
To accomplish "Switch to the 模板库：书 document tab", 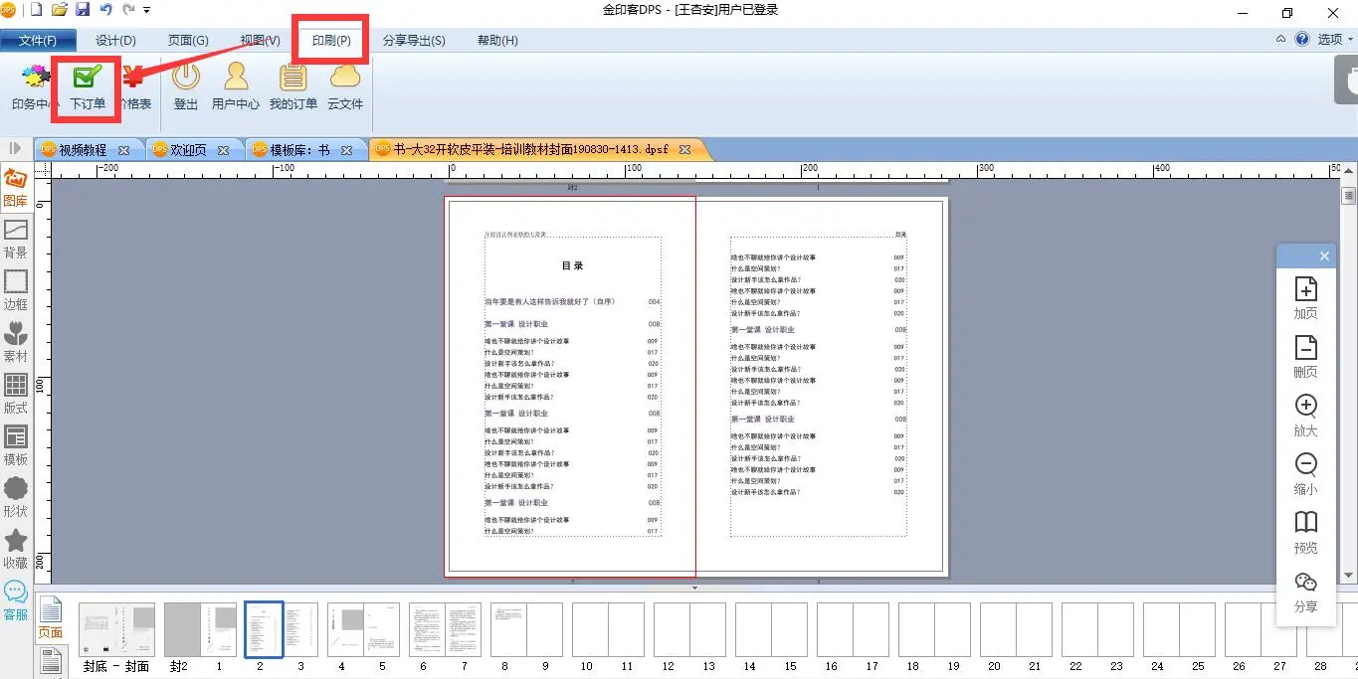I will [299, 150].
